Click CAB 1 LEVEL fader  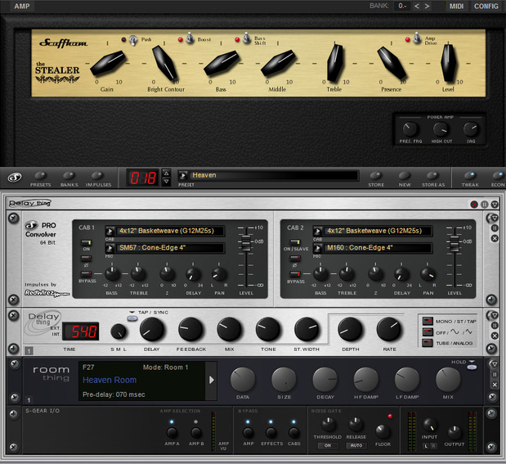pyautogui.click(x=245, y=243)
